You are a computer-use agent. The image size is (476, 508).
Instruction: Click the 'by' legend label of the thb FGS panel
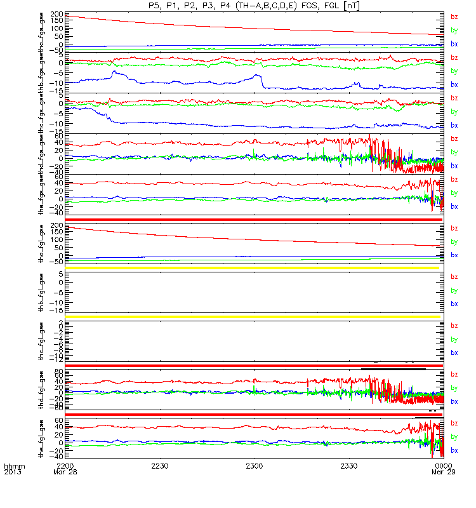[454, 71]
